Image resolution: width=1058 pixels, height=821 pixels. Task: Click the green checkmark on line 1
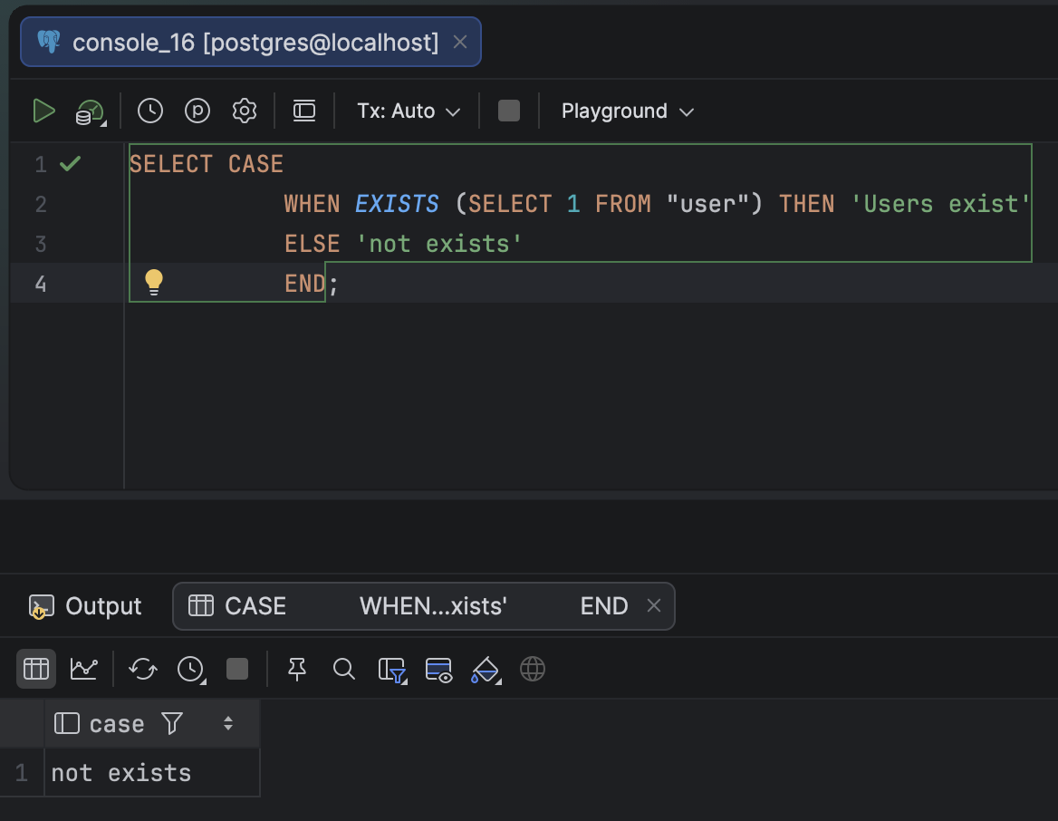click(x=70, y=163)
